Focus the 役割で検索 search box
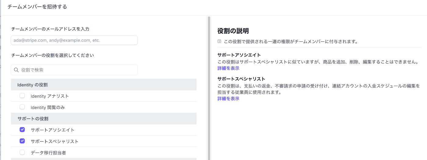Viewport: 427px width, 160px height. [74, 70]
